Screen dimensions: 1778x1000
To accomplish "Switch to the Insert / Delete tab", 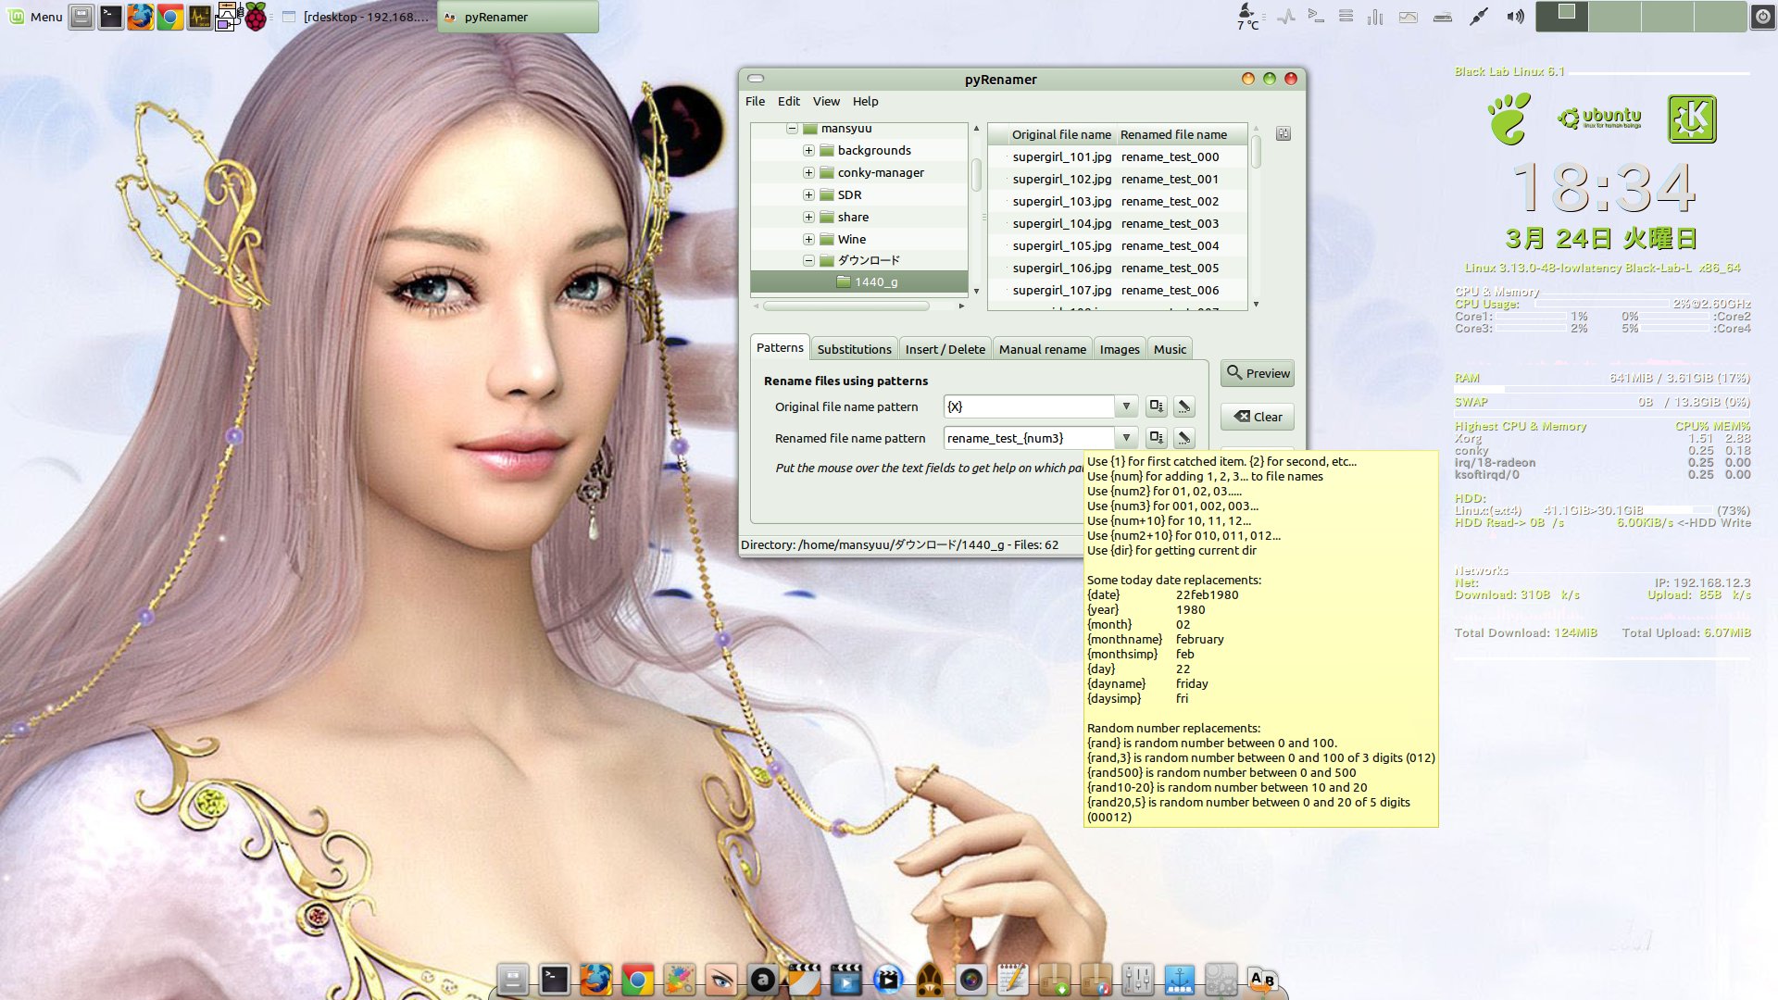I will [945, 349].
